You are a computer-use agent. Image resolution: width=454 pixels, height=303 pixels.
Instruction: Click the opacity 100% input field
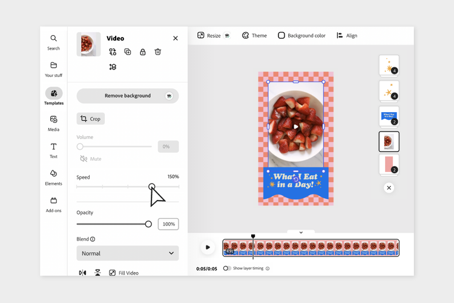(168, 224)
